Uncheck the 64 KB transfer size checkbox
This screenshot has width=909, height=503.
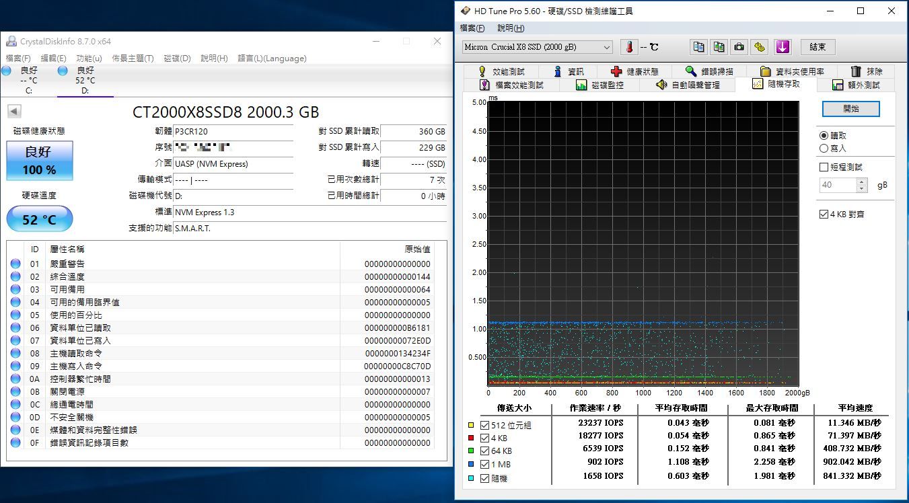point(484,451)
